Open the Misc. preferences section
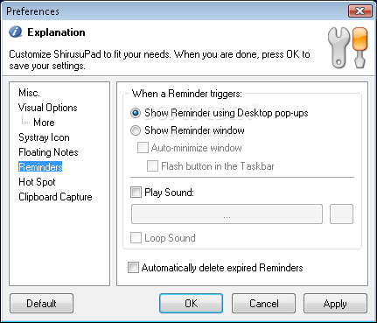Image resolution: width=377 pixels, height=323 pixels. click(29, 93)
